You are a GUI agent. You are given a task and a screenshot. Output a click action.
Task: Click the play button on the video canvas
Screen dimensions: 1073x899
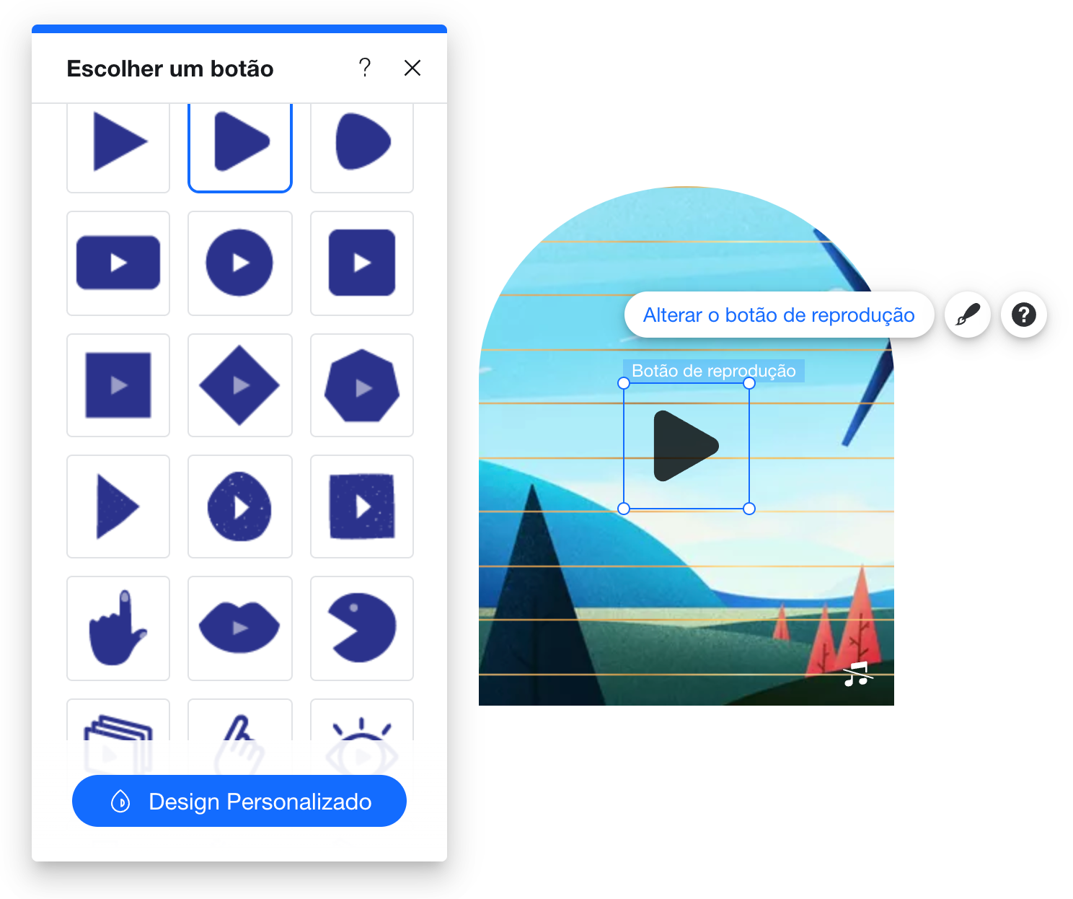(686, 446)
